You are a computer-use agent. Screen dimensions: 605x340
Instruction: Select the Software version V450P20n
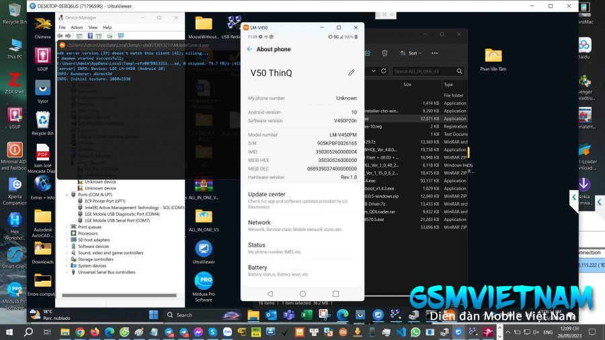tap(346, 121)
